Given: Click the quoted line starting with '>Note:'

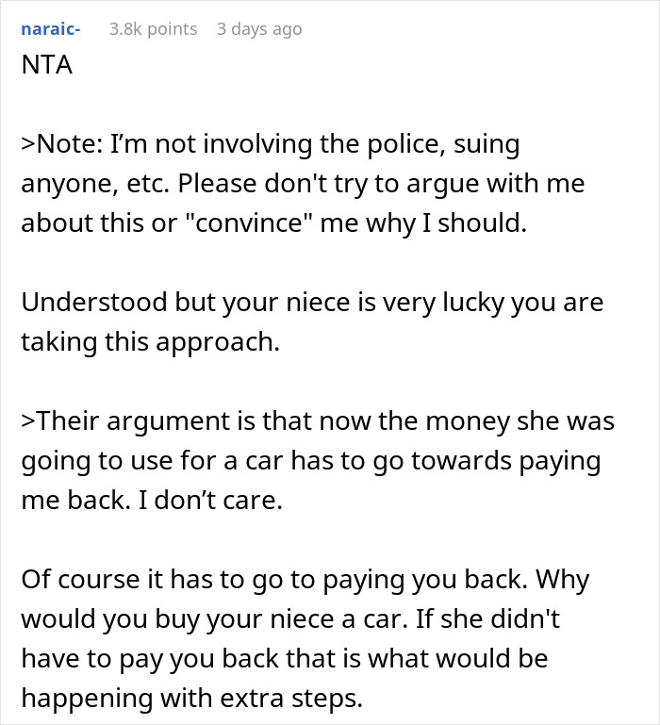Looking at the screenshot, I should (x=270, y=146).
